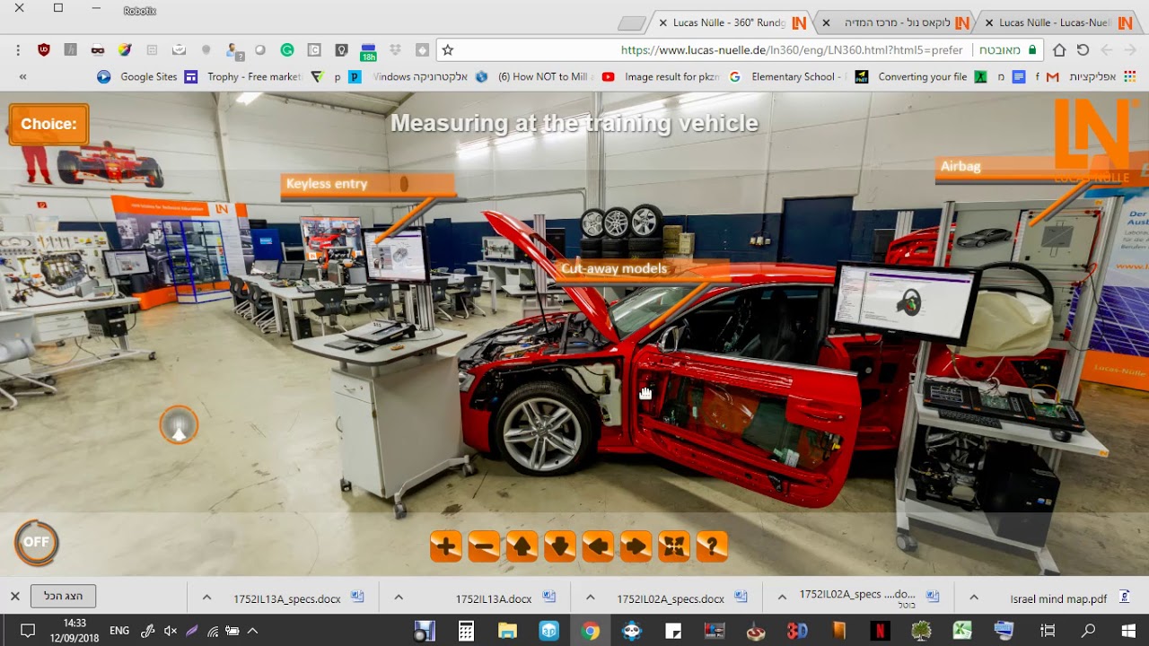
Task: Open downloaded Israel mind map.pdf
Action: tap(1070, 598)
